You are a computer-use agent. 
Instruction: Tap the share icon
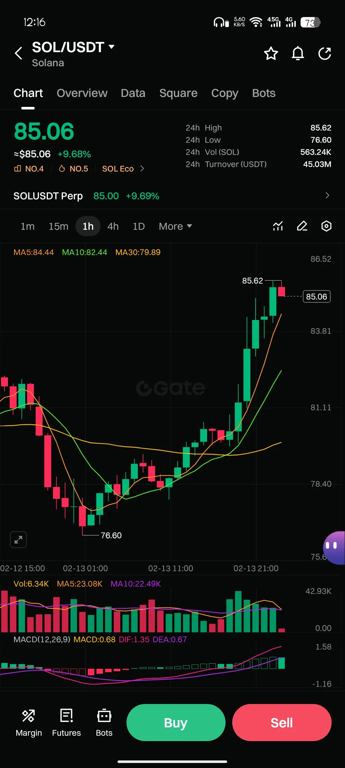pyautogui.click(x=325, y=53)
